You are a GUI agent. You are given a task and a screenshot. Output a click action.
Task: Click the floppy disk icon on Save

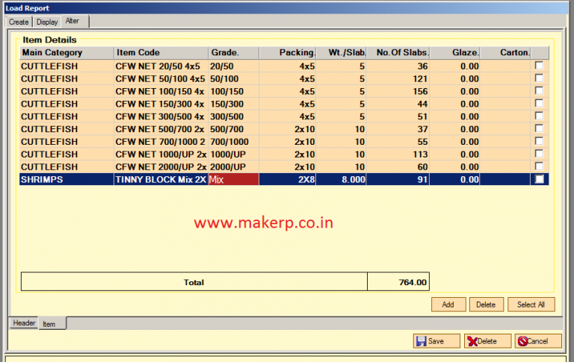pos(422,341)
